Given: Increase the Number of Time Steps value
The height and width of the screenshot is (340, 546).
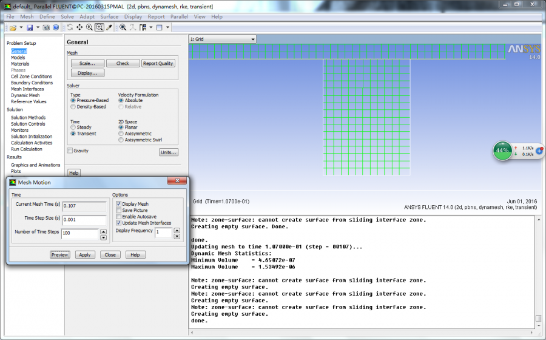Looking at the screenshot, I should coord(103,231).
